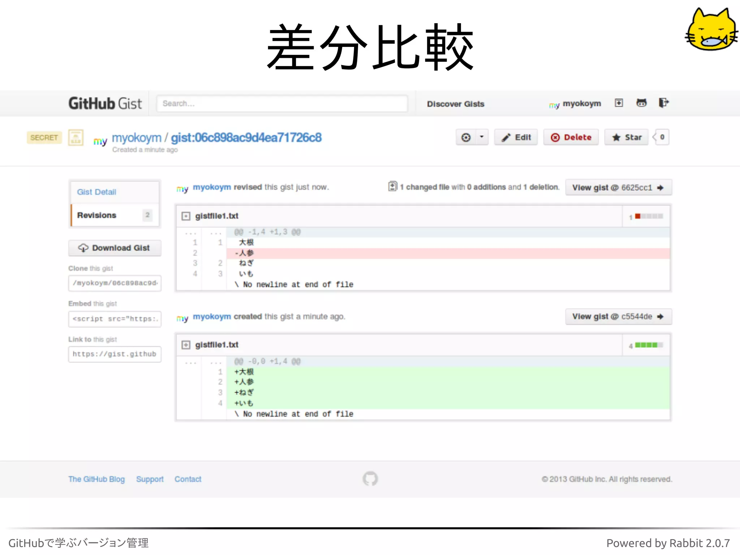Viewport: 740px width, 555px height.
Task: Click the unwatch gear icon button
Action: pyautogui.click(x=466, y=137)
